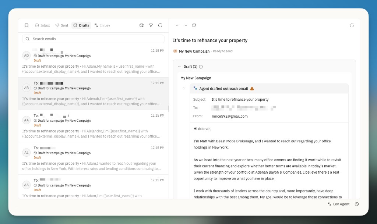Toggle the sidebar panel icon

(x=27, y=25)
